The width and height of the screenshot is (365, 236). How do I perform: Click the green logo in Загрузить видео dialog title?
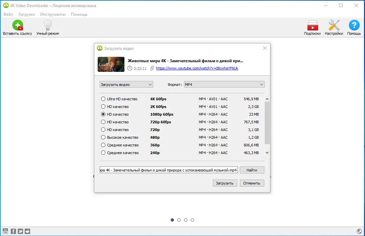pos(100,48)
